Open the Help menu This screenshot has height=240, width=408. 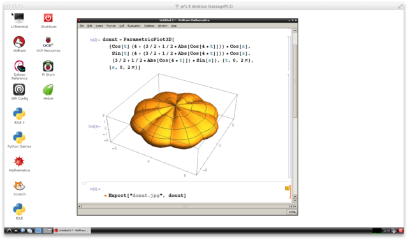click(x=173, y=25)
